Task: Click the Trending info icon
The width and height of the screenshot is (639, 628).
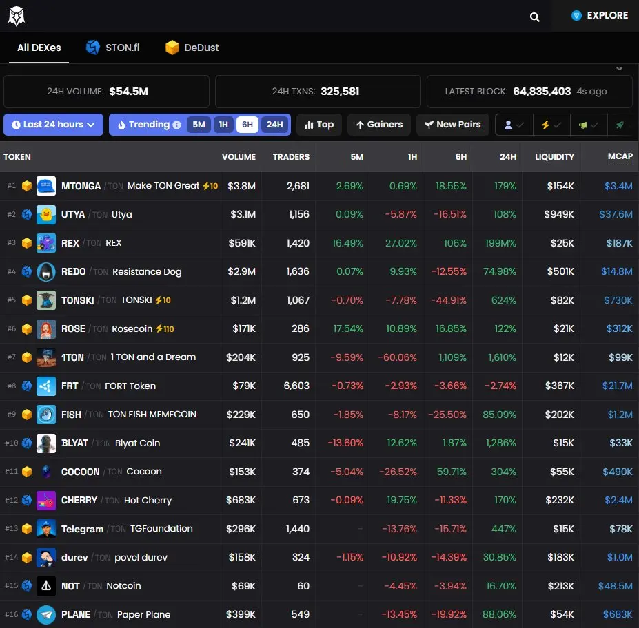Action: [x=177, y=125]
